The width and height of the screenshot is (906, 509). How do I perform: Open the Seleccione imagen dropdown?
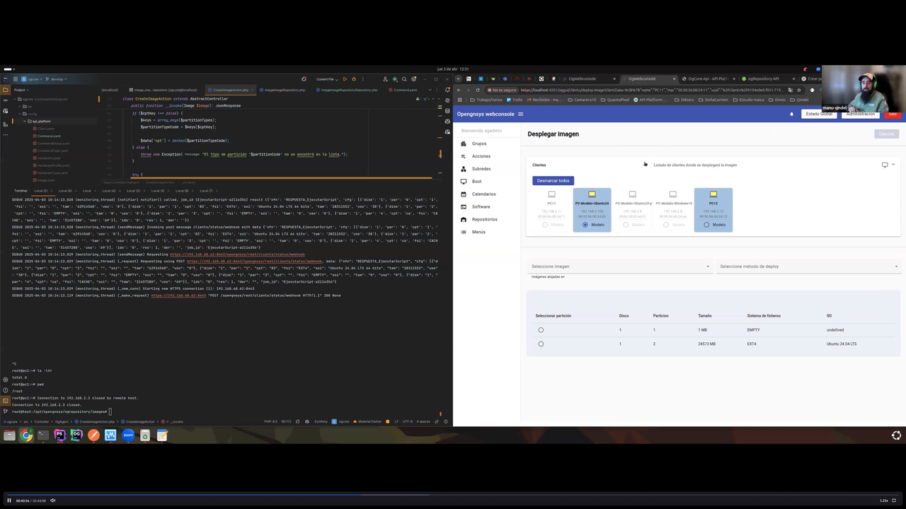(x=620, y=267)
